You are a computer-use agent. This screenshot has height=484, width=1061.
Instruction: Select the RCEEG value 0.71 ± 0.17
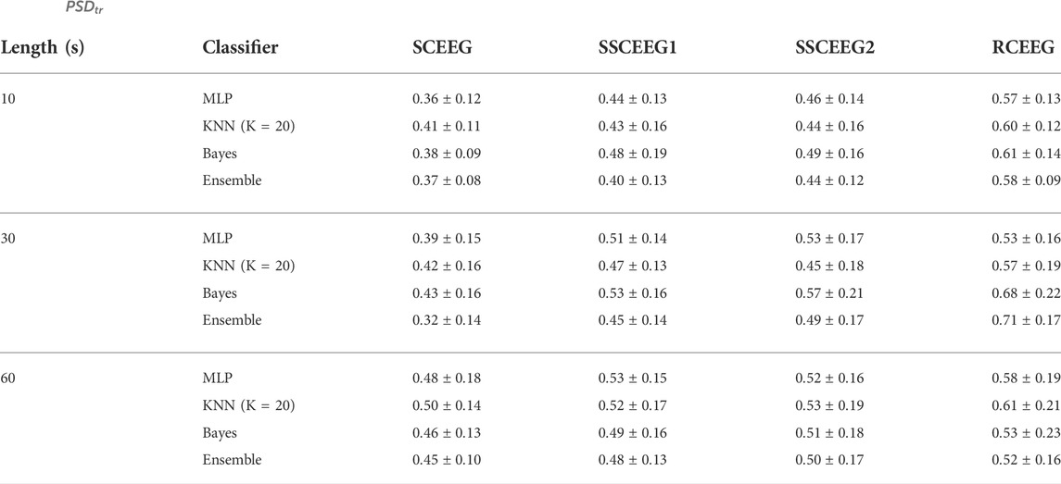click(x=1027, y=320)
